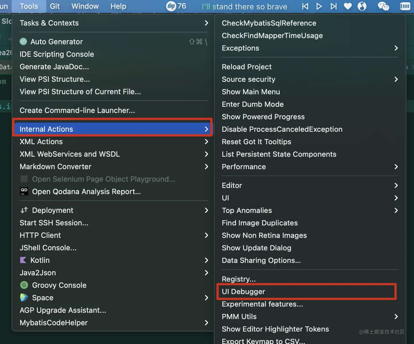Viewport: 414px width, 344px height.
Task: Expand XML Actions submenu arrow
Action: pyautogui.click(x=206, y=142)
